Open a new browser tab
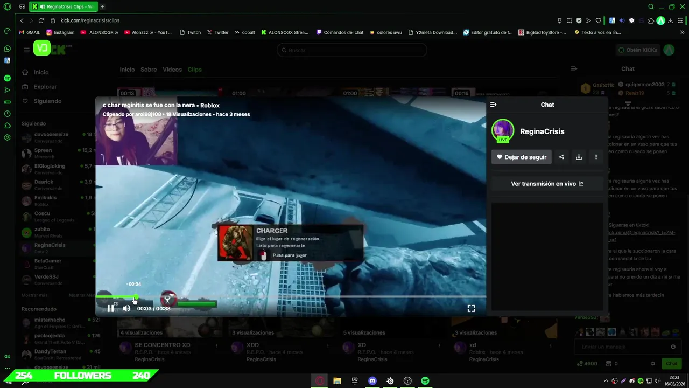The width and height of the screenshot is (689, 388). click(102, 7)
